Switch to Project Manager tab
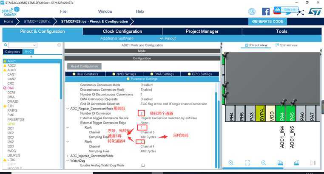 (202, 31)
